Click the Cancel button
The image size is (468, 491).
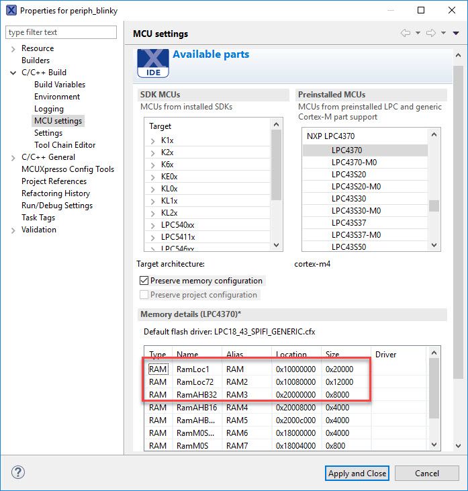[426, 473]
